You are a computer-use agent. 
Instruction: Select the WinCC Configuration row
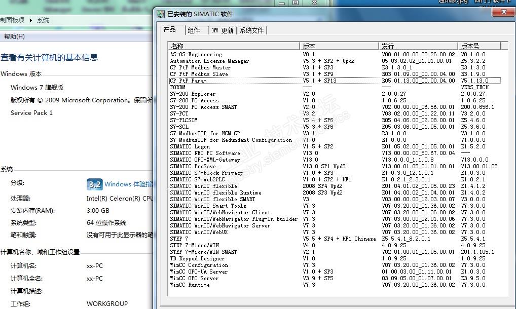click(335, 264)
